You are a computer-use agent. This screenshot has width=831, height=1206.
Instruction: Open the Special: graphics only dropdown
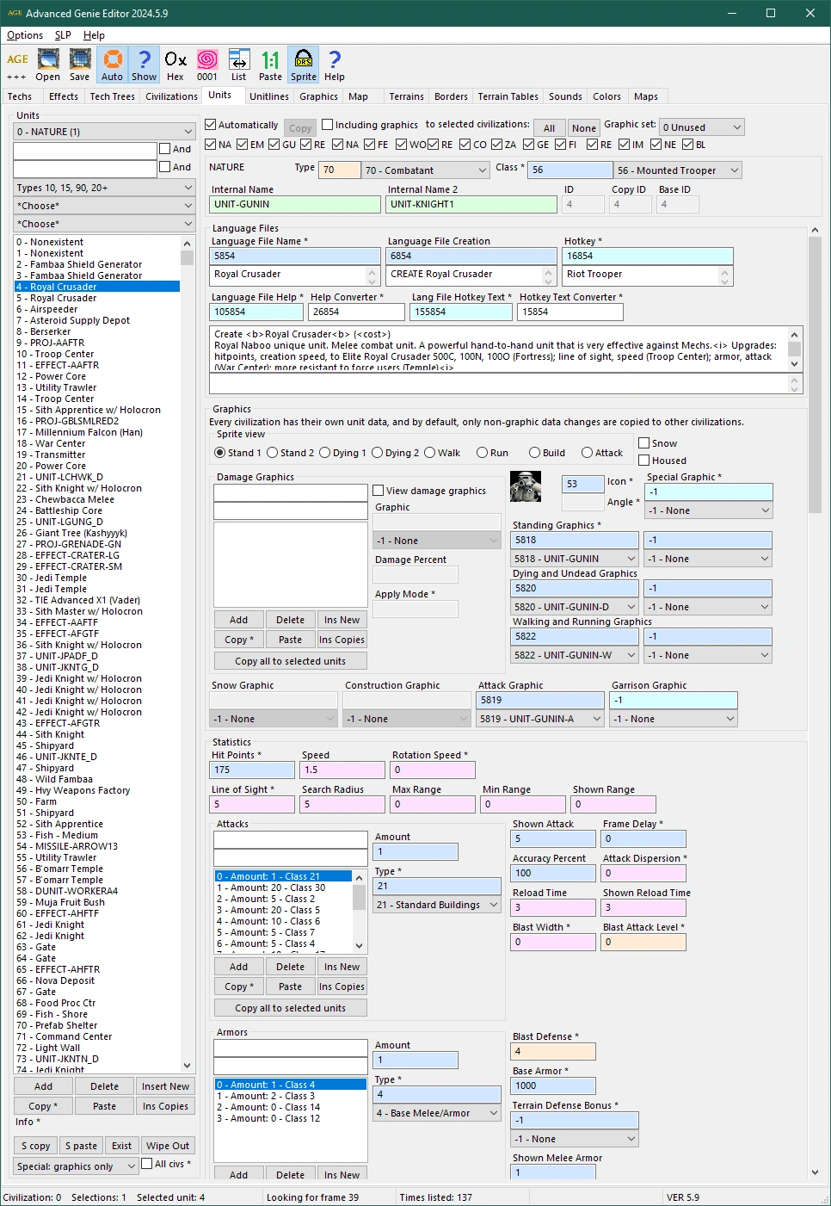[x=77, y=1166]
